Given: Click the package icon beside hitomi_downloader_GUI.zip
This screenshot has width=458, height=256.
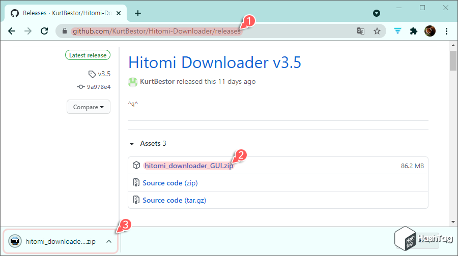Looking at the screenshot, I should click(x=136, y=165).
